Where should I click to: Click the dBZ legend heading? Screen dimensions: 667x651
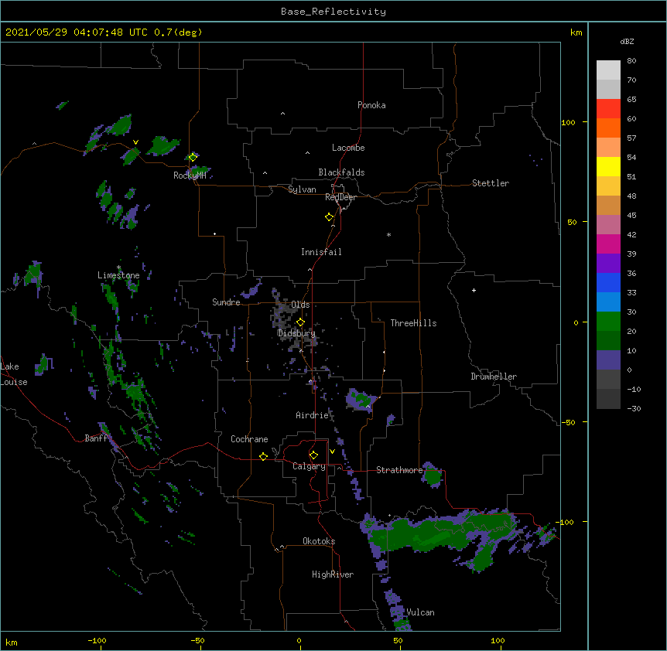coord(627,41)
